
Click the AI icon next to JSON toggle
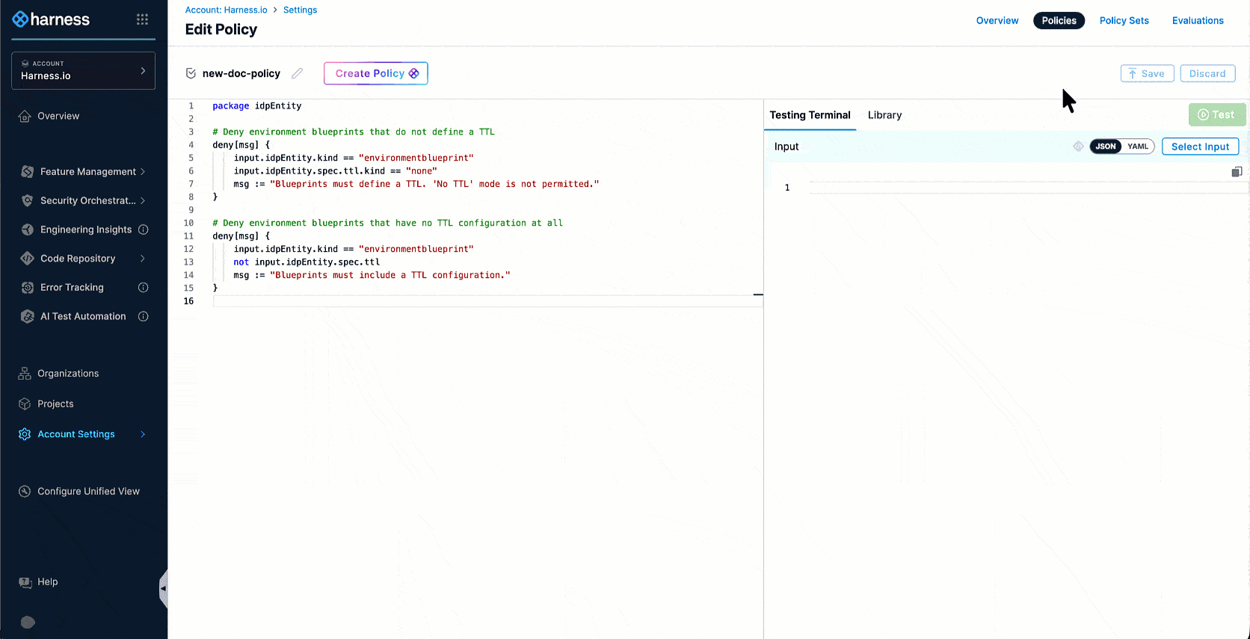coord(1078,146)
